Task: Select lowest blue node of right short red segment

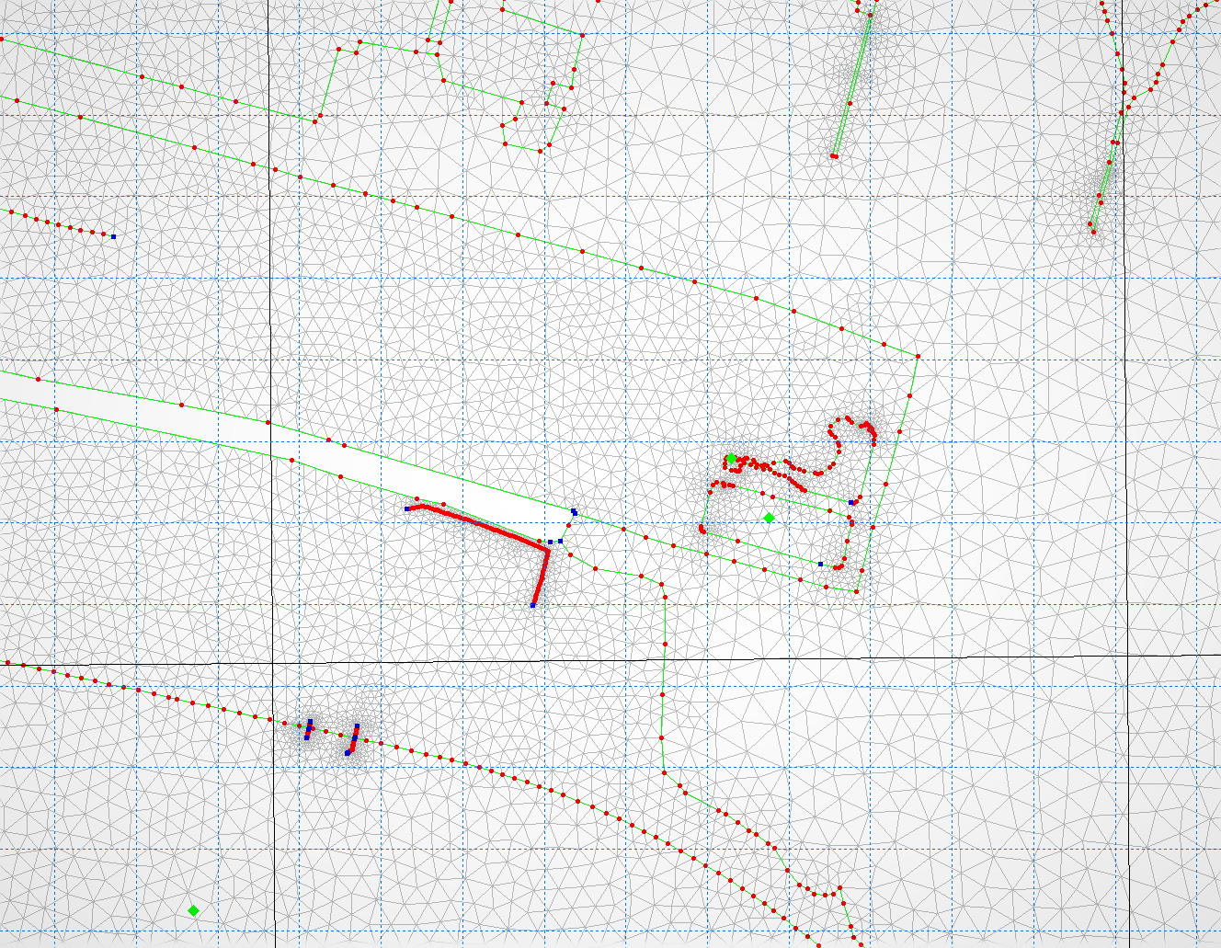Action: click(348, 753)
